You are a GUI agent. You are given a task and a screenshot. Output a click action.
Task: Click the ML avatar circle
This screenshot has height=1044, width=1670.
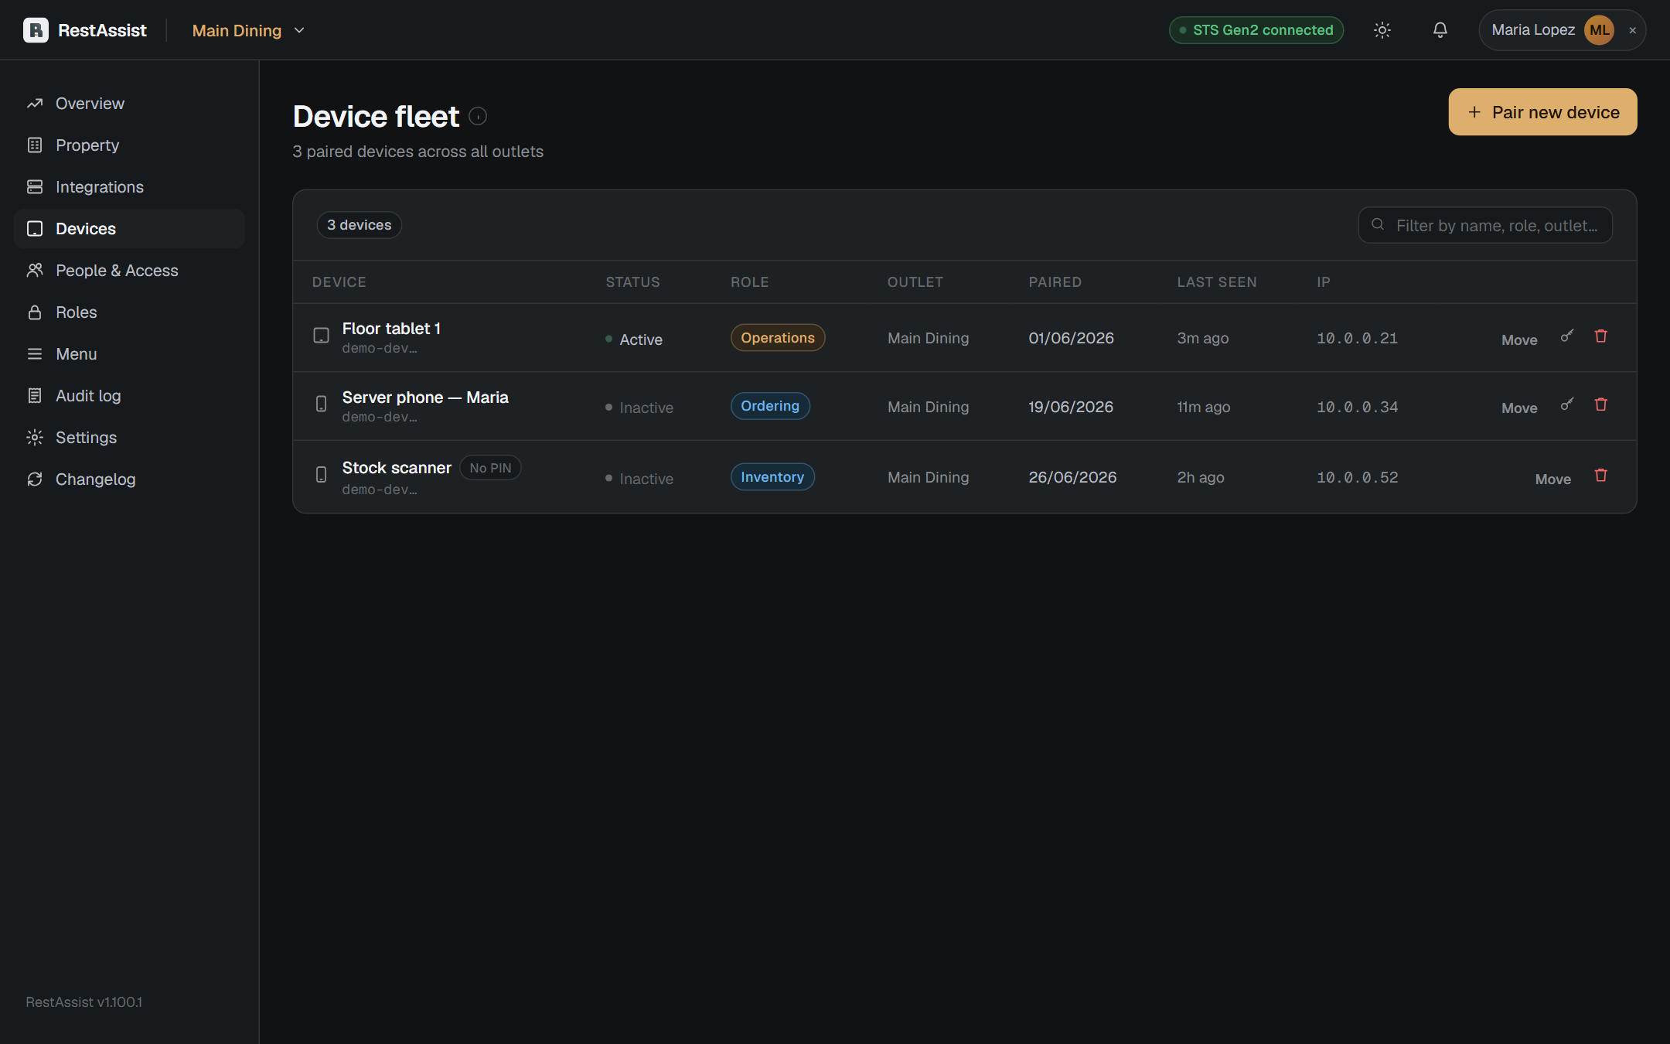click(1600, 30)
